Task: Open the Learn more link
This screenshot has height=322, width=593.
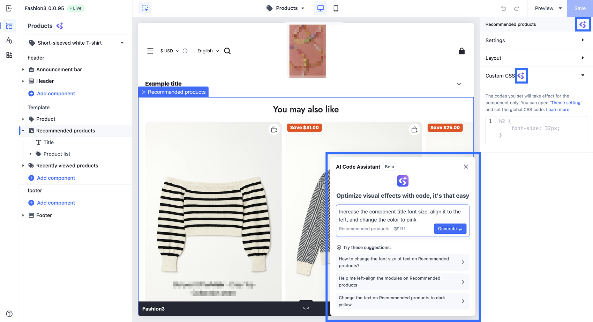Action: click(557, 110)
